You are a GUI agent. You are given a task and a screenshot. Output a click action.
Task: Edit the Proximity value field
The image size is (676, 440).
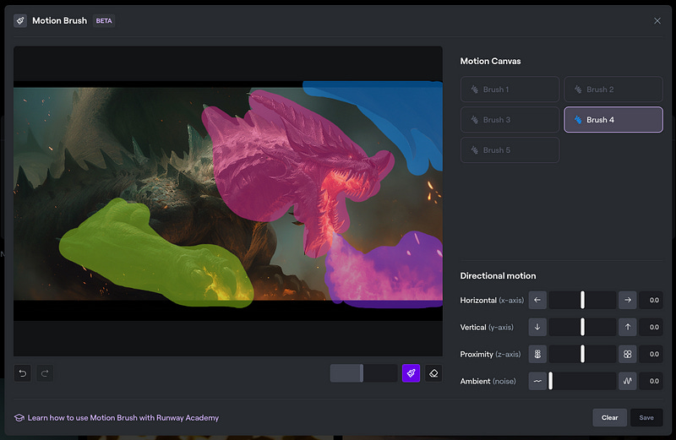651,354
